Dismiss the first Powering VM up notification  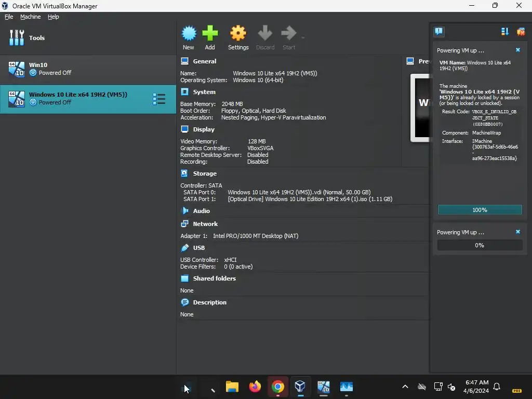coord(518,50)
